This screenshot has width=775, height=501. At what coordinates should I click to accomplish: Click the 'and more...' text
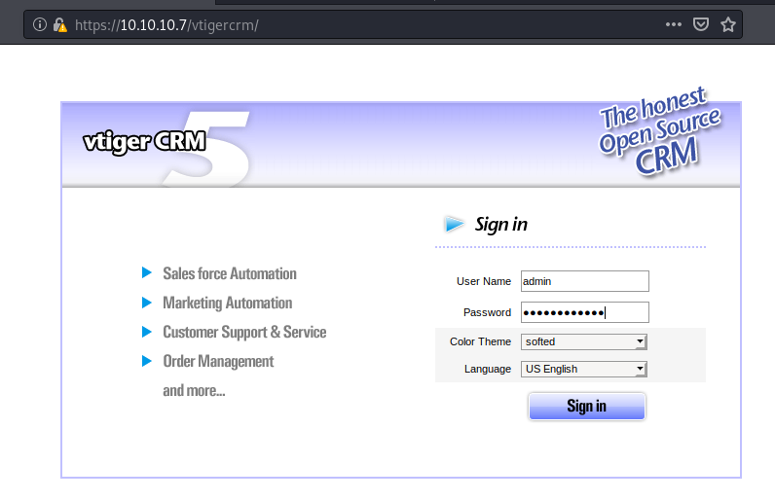[x=194, y=390]
